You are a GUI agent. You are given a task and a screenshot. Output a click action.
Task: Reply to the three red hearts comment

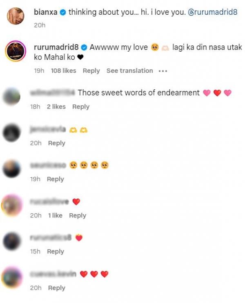(57, 288)
